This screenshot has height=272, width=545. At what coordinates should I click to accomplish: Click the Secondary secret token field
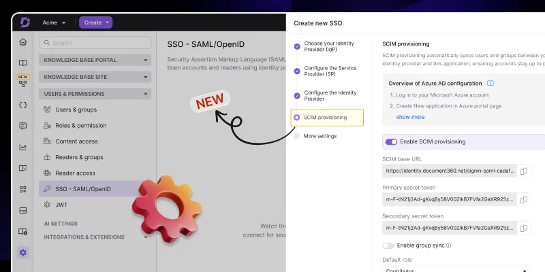(x=450, y=228)
